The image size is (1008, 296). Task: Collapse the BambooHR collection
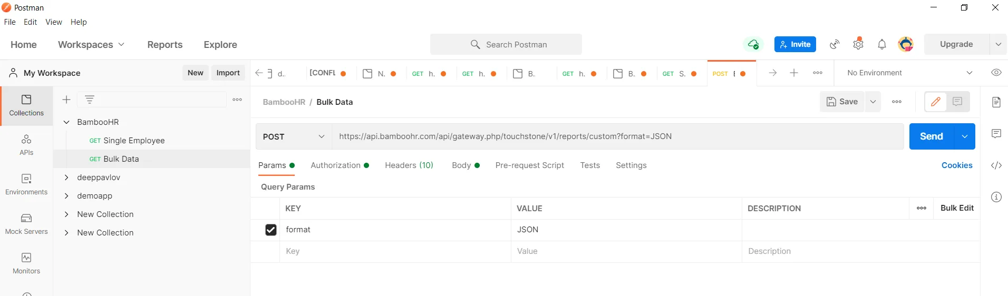coord(66,122)
